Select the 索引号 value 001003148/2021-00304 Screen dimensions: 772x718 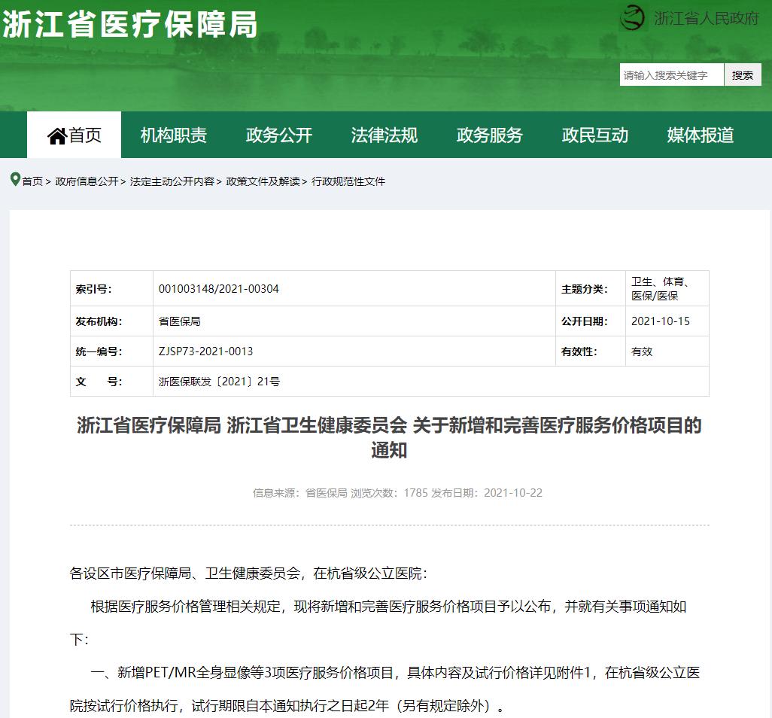point(219,288)
